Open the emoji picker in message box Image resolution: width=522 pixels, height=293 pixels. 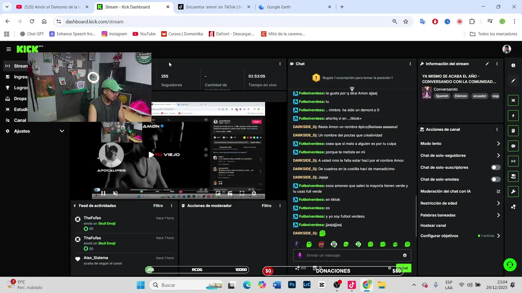405,255
